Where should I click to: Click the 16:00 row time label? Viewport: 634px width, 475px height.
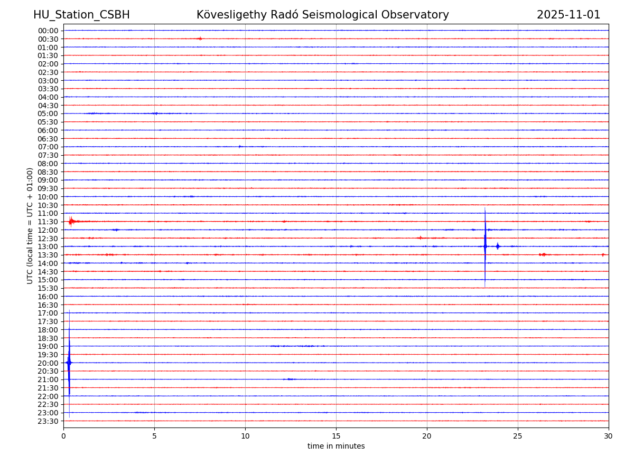point(48,297)
